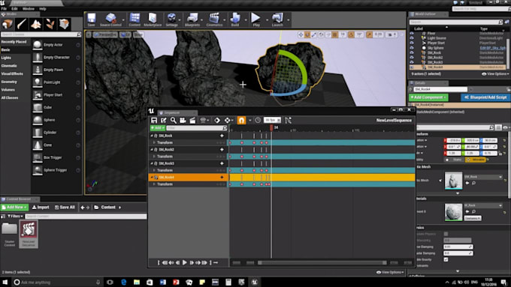Image resolution: width=511 pixels, height=287 pixels.
Task: Toggle the gravity checkbox in Physics
Action: click(x=446, y=259)
